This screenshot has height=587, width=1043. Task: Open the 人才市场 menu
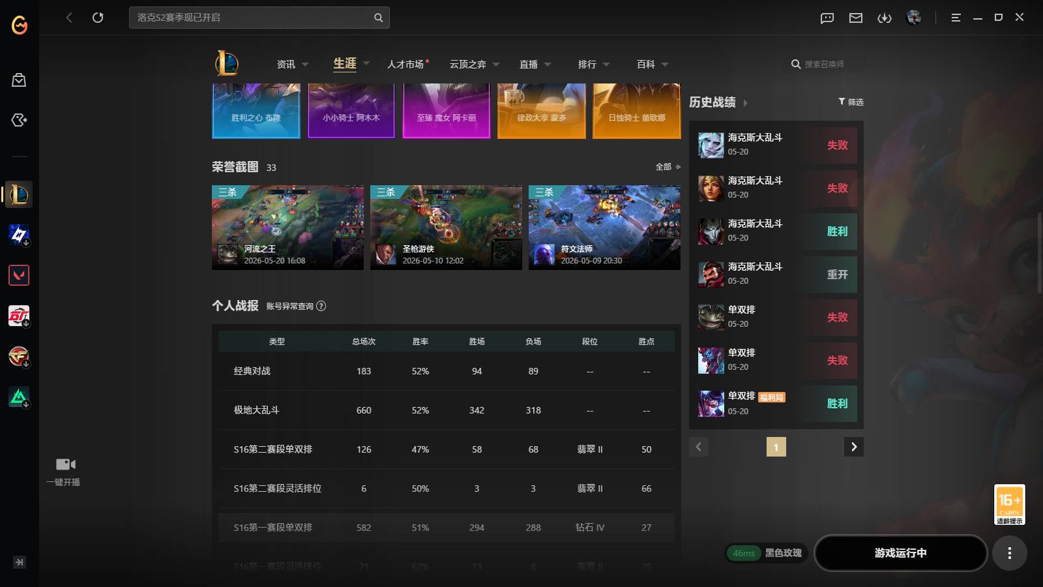pyautogui.click(x=405, y=65)
